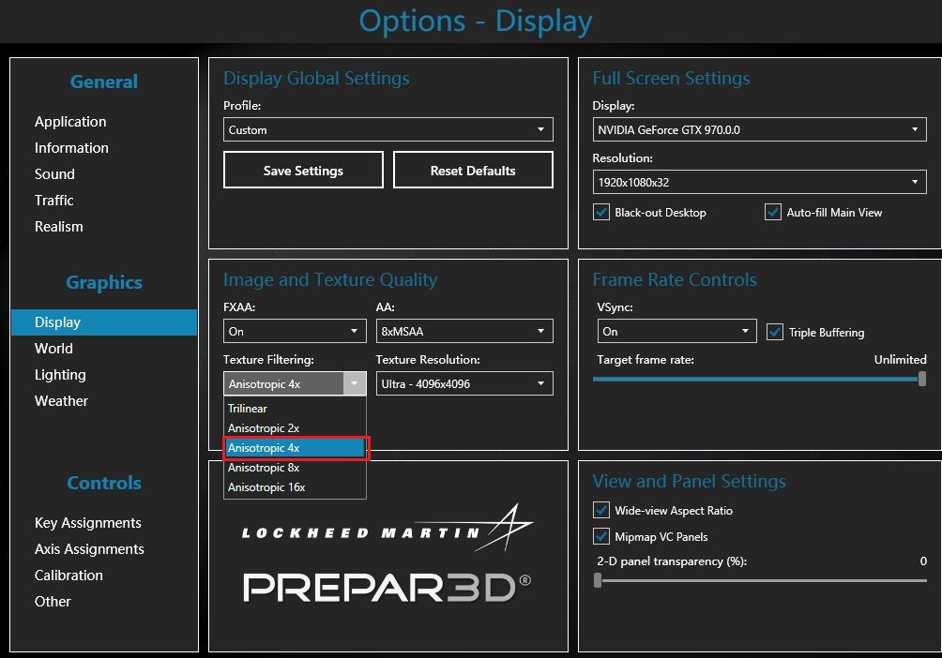This screenshot has height=658, width=942.
Task: Disable Auto-fill Main View checkbox
Action: coord(773,213)
